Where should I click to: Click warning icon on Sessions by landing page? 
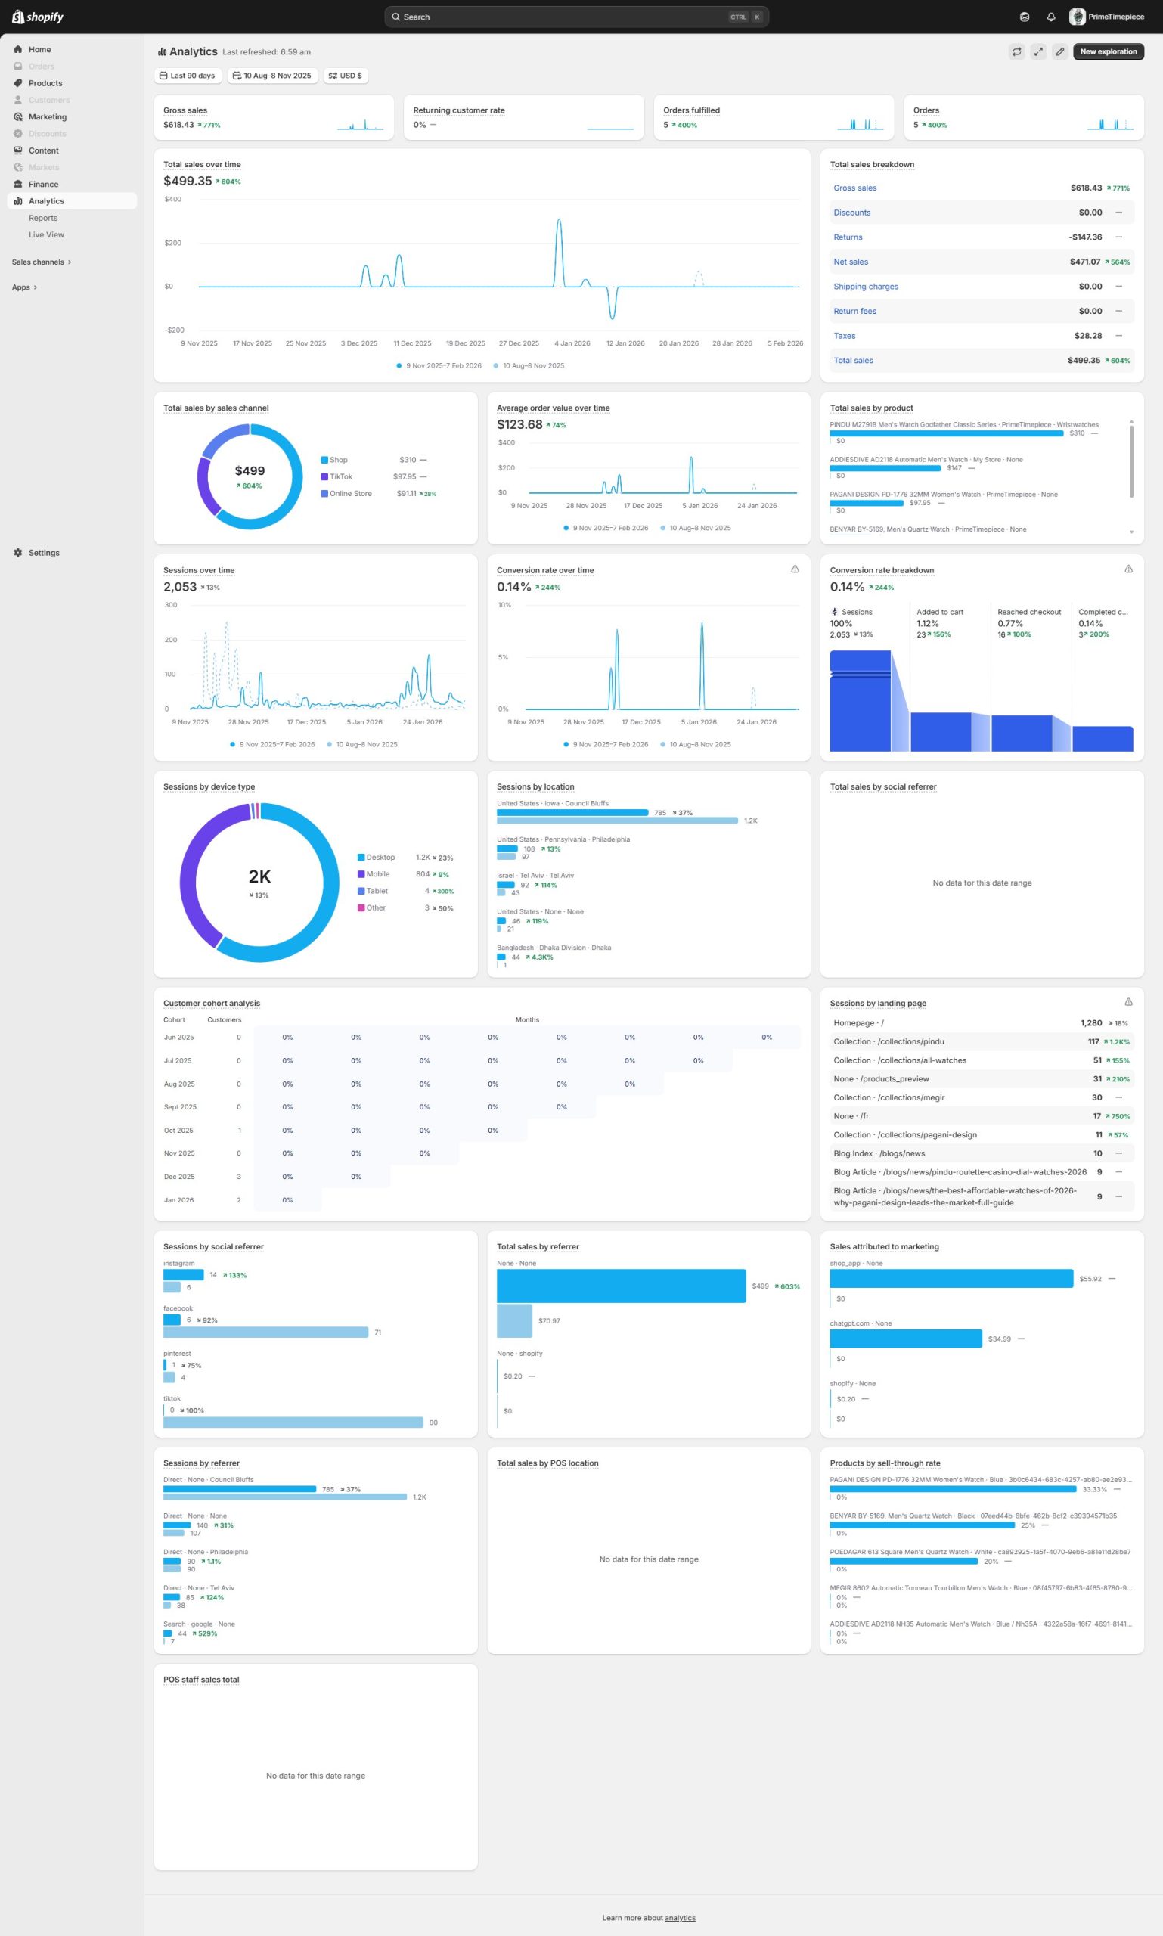pos(1127,1002)
